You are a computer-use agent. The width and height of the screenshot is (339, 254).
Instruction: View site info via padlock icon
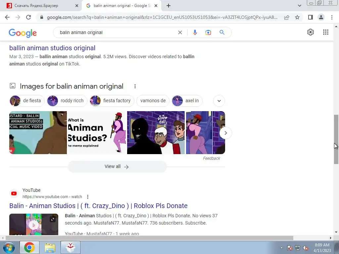(42, 17)
